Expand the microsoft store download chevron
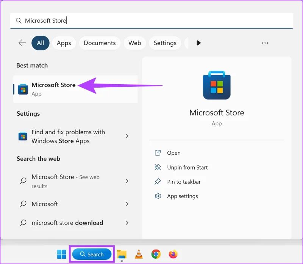This screenshot has width=303, height=264. [x=127, y=223]
